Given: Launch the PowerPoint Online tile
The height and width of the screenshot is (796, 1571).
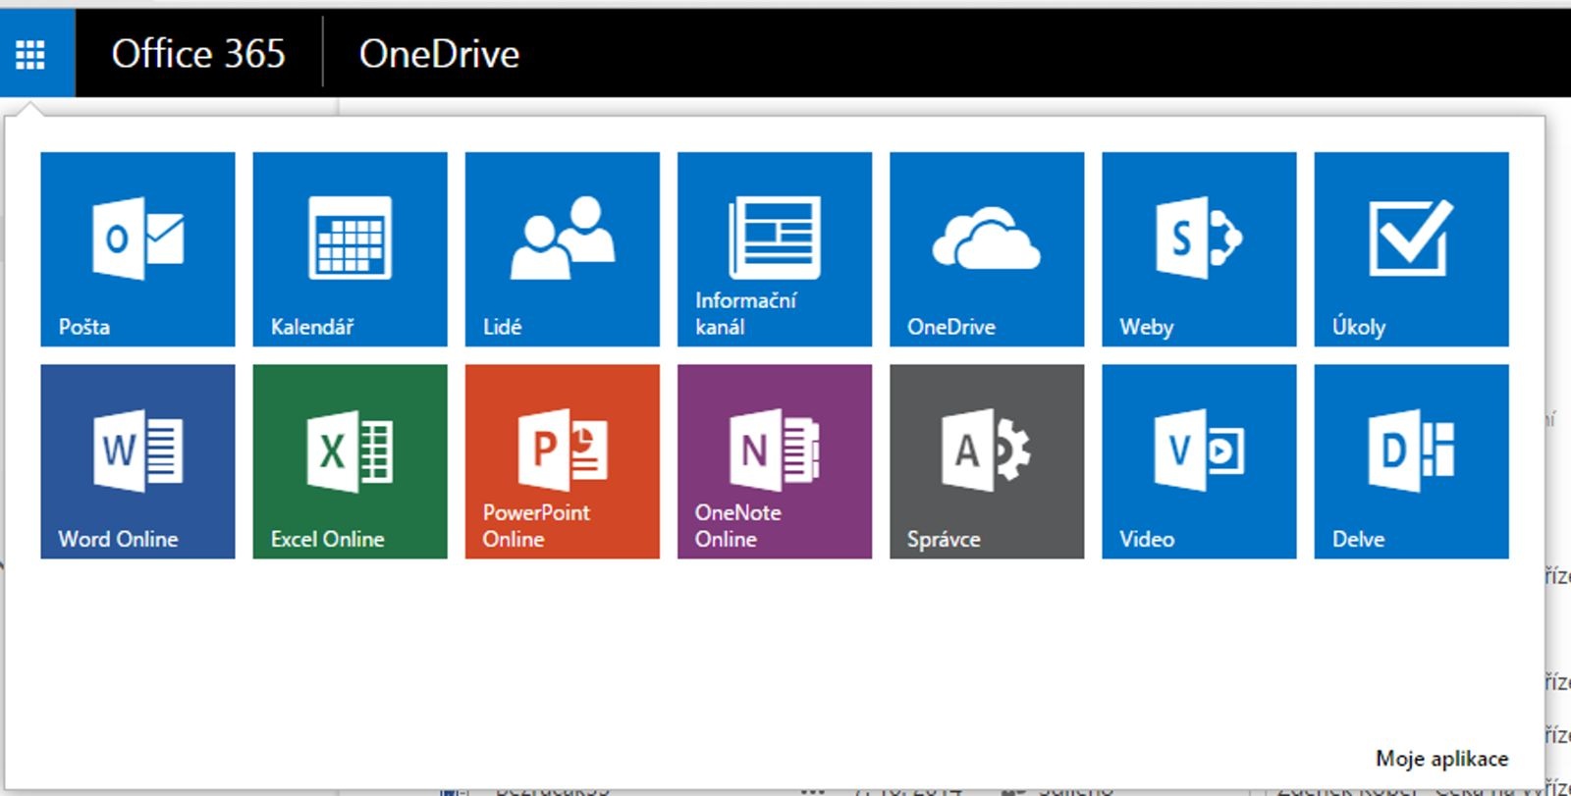Looking at the screenshot, I should [563, 461].
